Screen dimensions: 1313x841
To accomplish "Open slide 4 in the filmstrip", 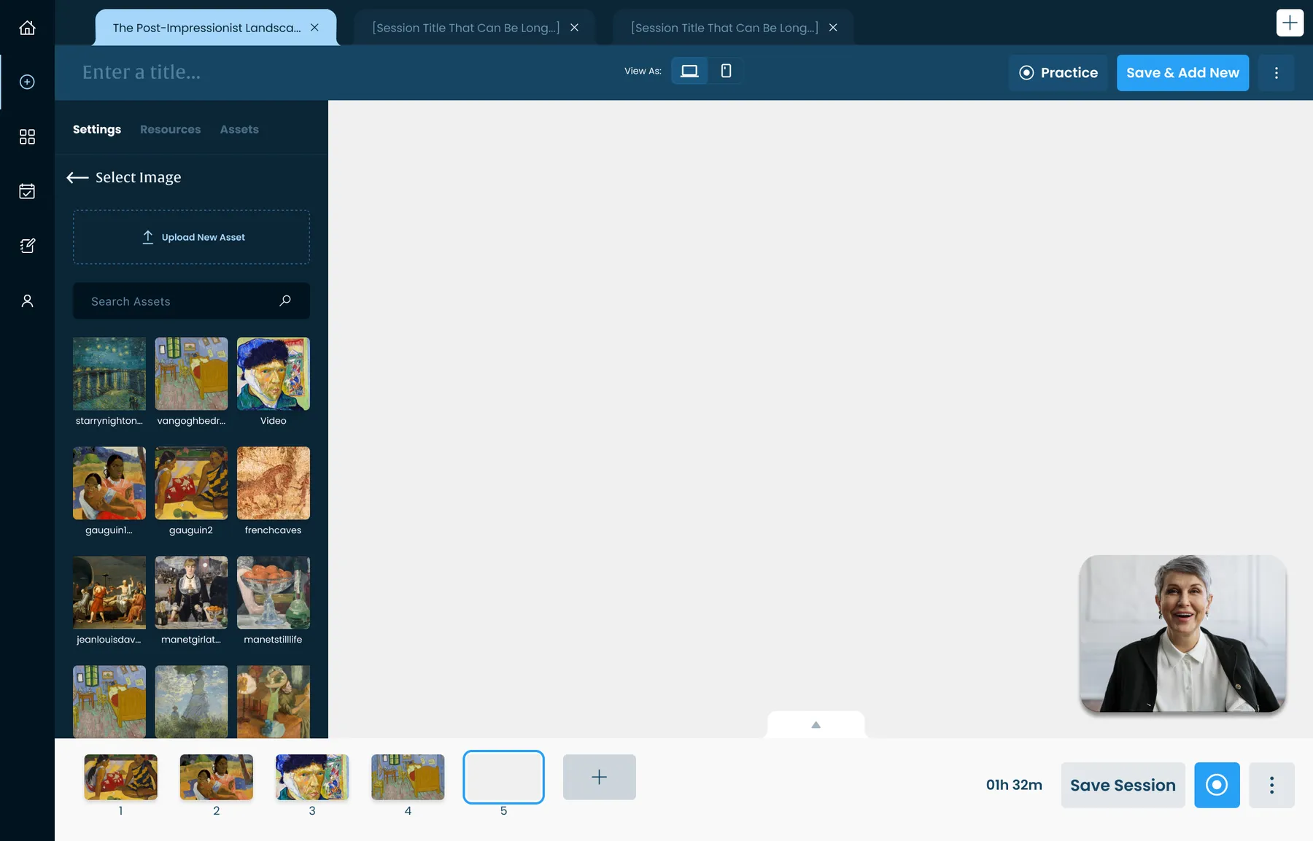I will click(x=408, y=777).
